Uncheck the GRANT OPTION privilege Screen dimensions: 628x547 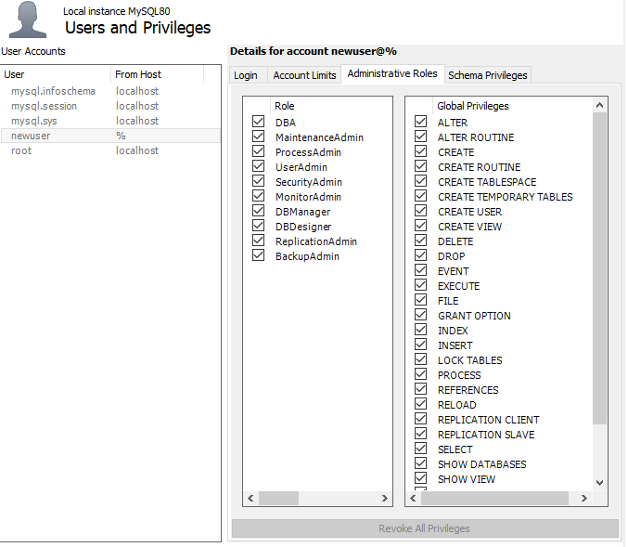(x=420, y=315)
